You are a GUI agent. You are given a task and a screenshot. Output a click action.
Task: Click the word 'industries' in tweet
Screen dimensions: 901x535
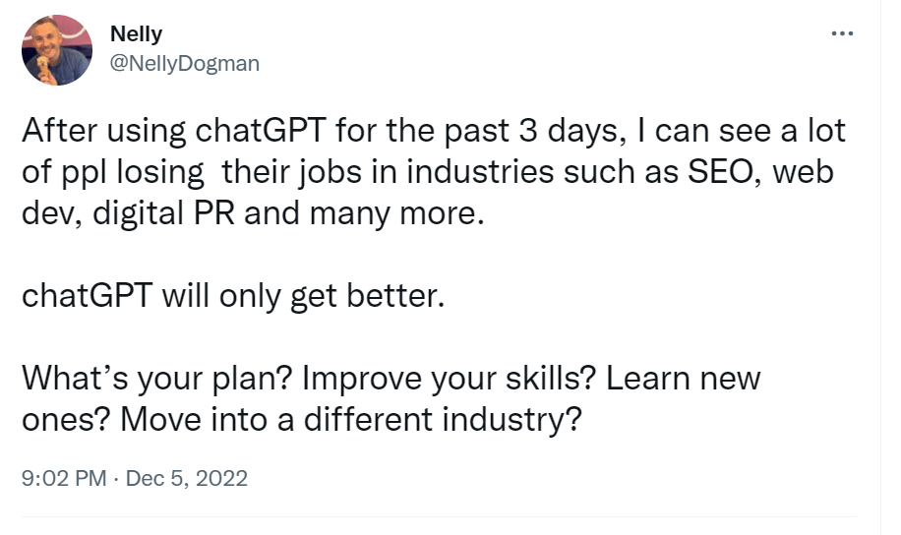pyautogui.click(x=480, y=171)
